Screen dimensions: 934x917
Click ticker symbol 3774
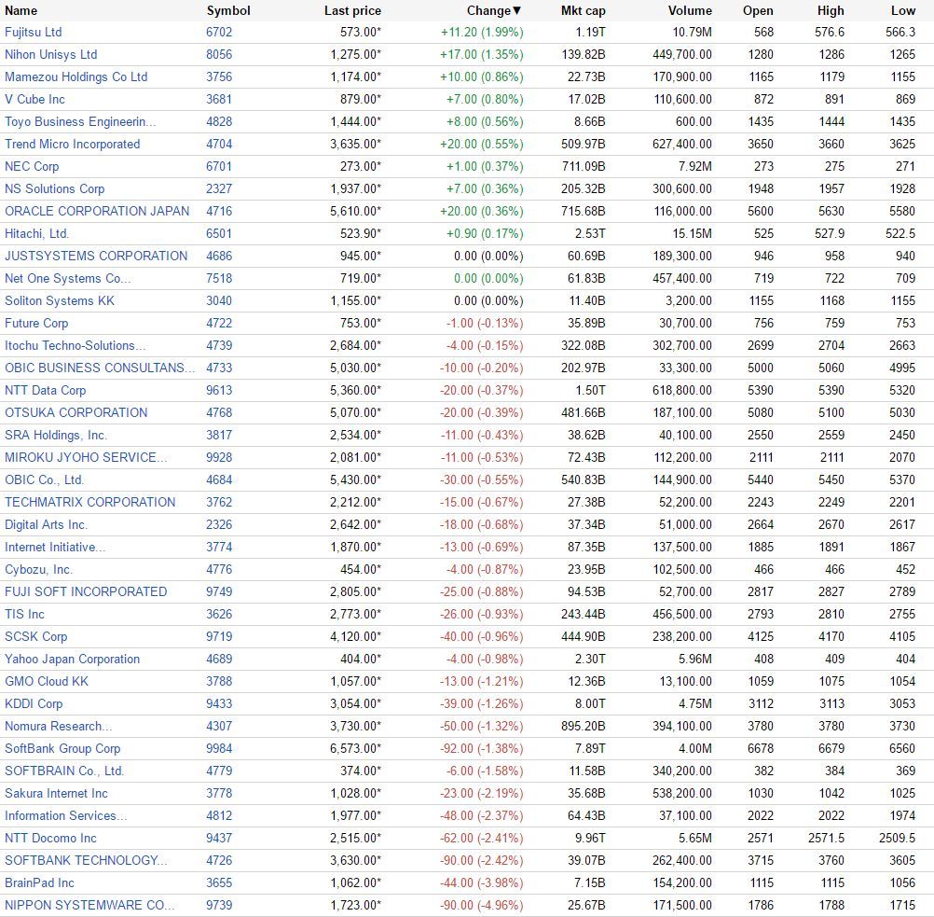[x=219, y=547]
